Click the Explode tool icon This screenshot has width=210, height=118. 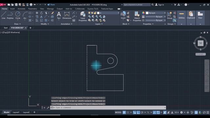pyautogui.click(x=52, y=17)
